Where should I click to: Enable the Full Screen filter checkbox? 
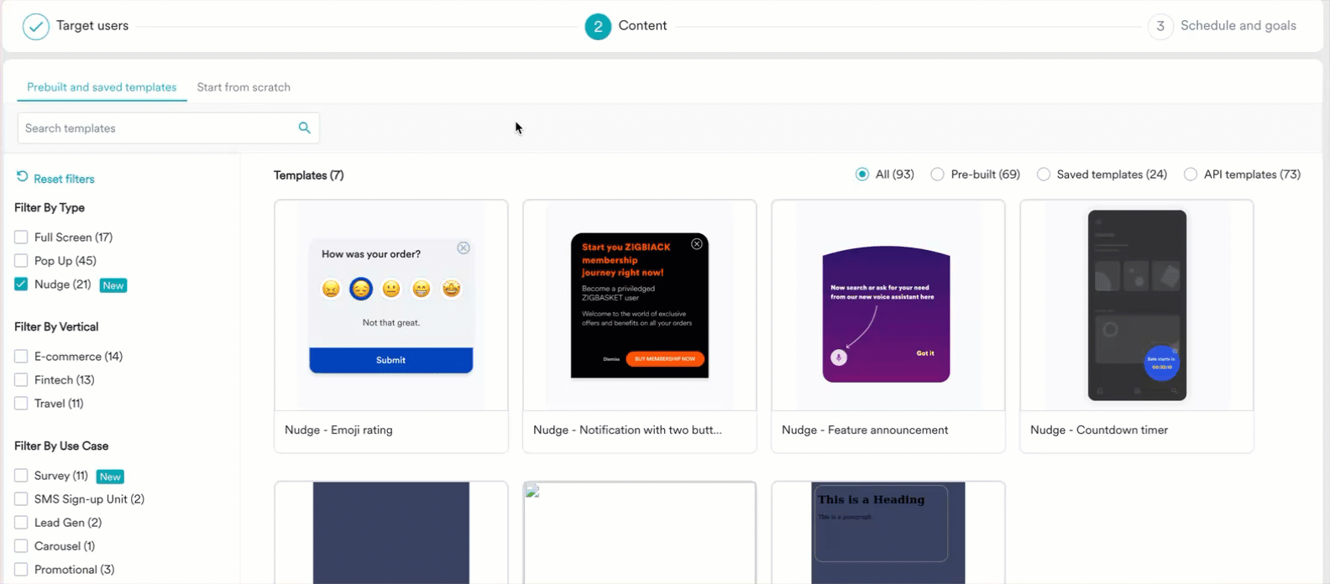tap(21, 237)
